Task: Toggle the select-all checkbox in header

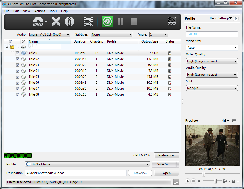Action: pos(11,41)
